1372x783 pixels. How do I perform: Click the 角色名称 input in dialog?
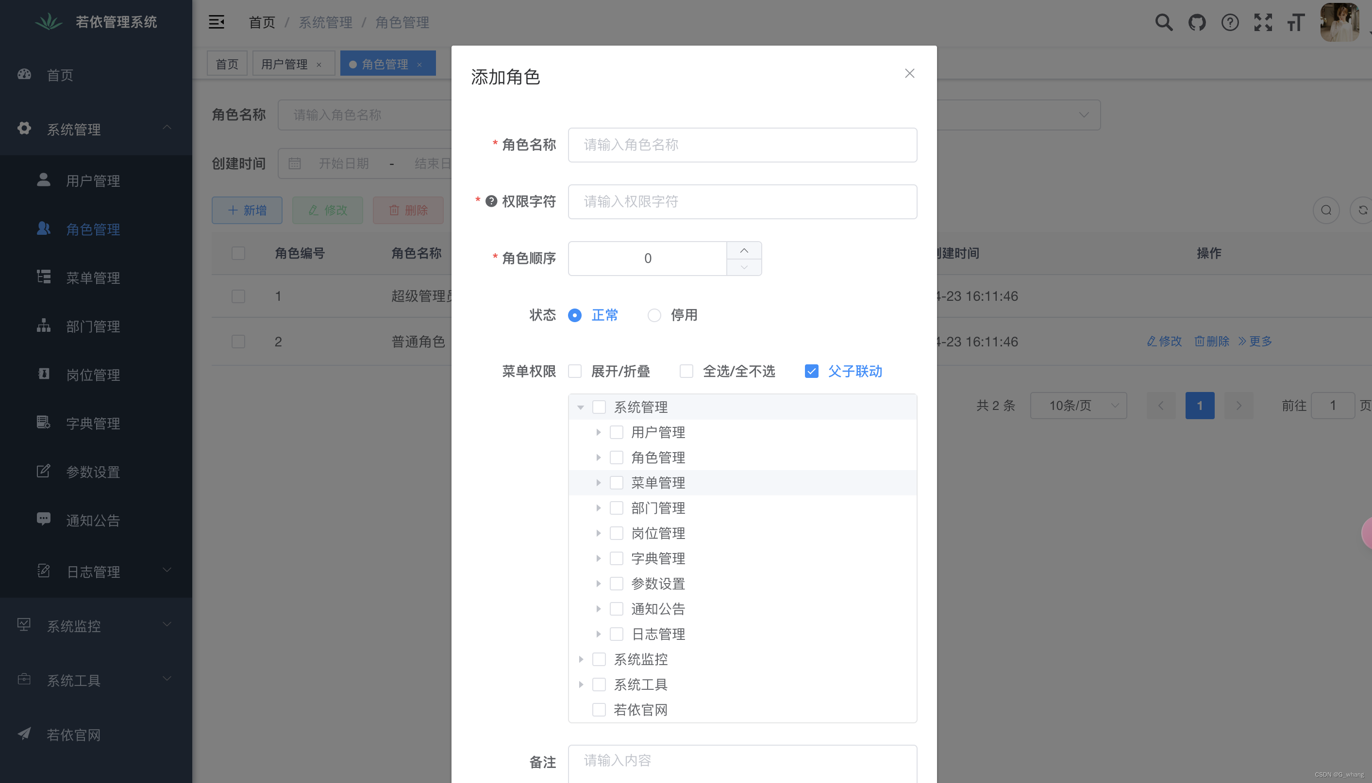(742, 145)
